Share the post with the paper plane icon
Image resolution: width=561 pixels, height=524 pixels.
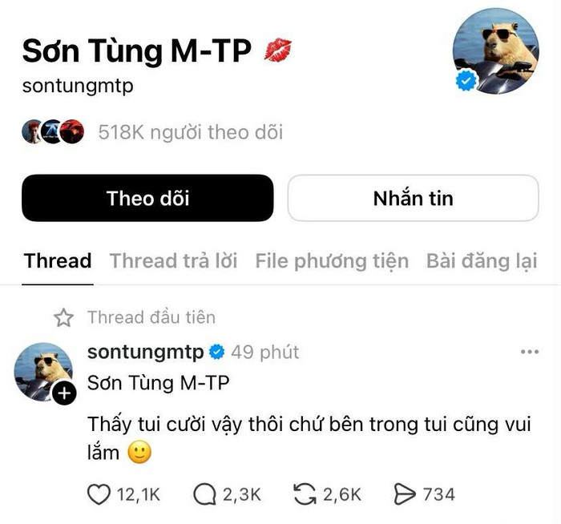coord(405,494)
